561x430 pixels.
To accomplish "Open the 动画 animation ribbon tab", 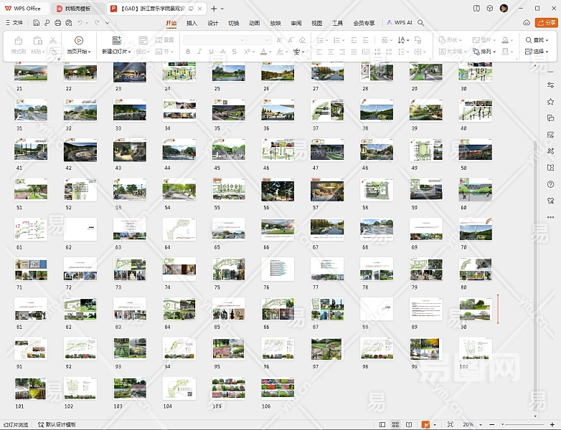I will (254, 23).
